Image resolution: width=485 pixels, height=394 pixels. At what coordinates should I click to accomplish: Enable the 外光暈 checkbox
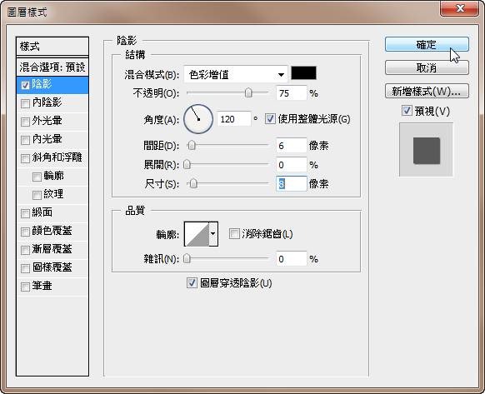click(25, 122)
